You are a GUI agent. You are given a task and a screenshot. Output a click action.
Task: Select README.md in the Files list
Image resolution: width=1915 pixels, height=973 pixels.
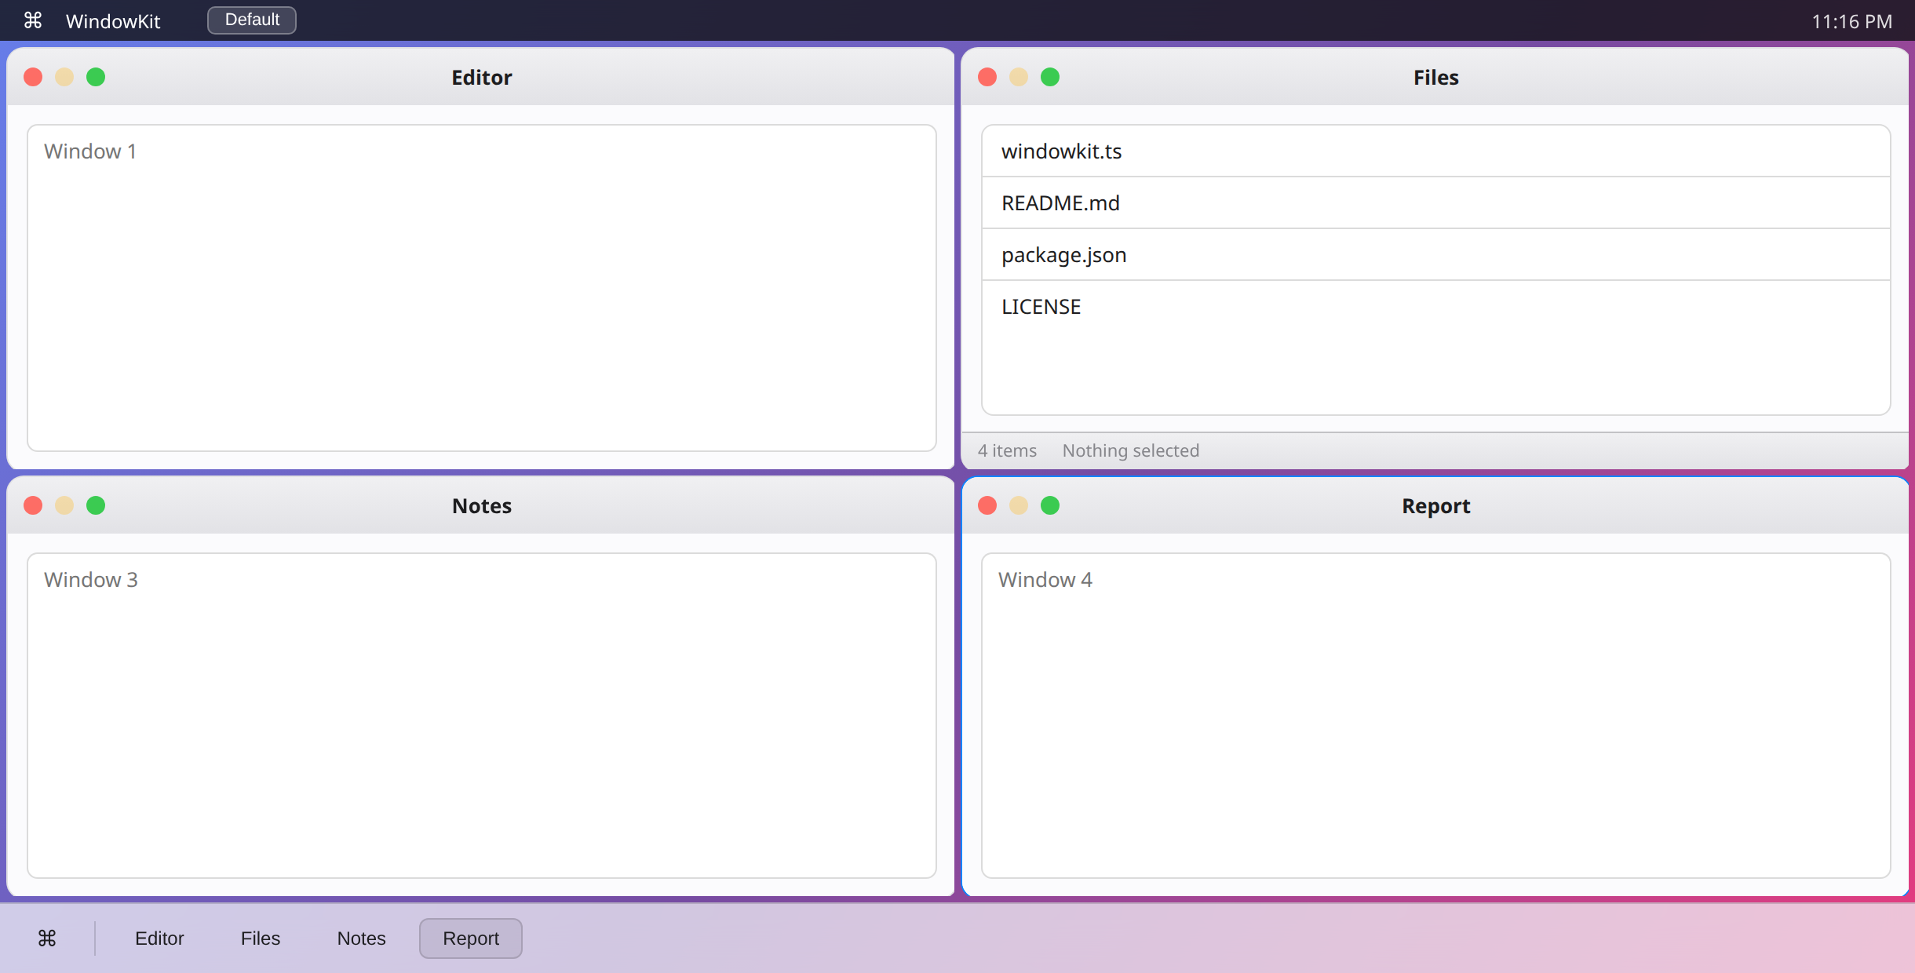pyautogui.click(x=1435, y=203)
